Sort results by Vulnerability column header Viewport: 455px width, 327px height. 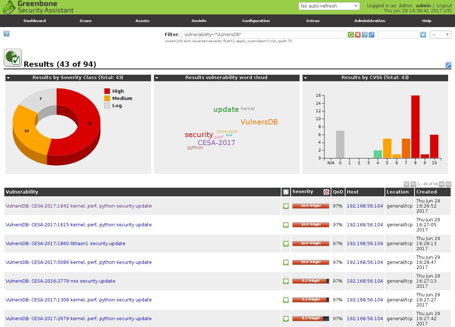tap(22, 192)
